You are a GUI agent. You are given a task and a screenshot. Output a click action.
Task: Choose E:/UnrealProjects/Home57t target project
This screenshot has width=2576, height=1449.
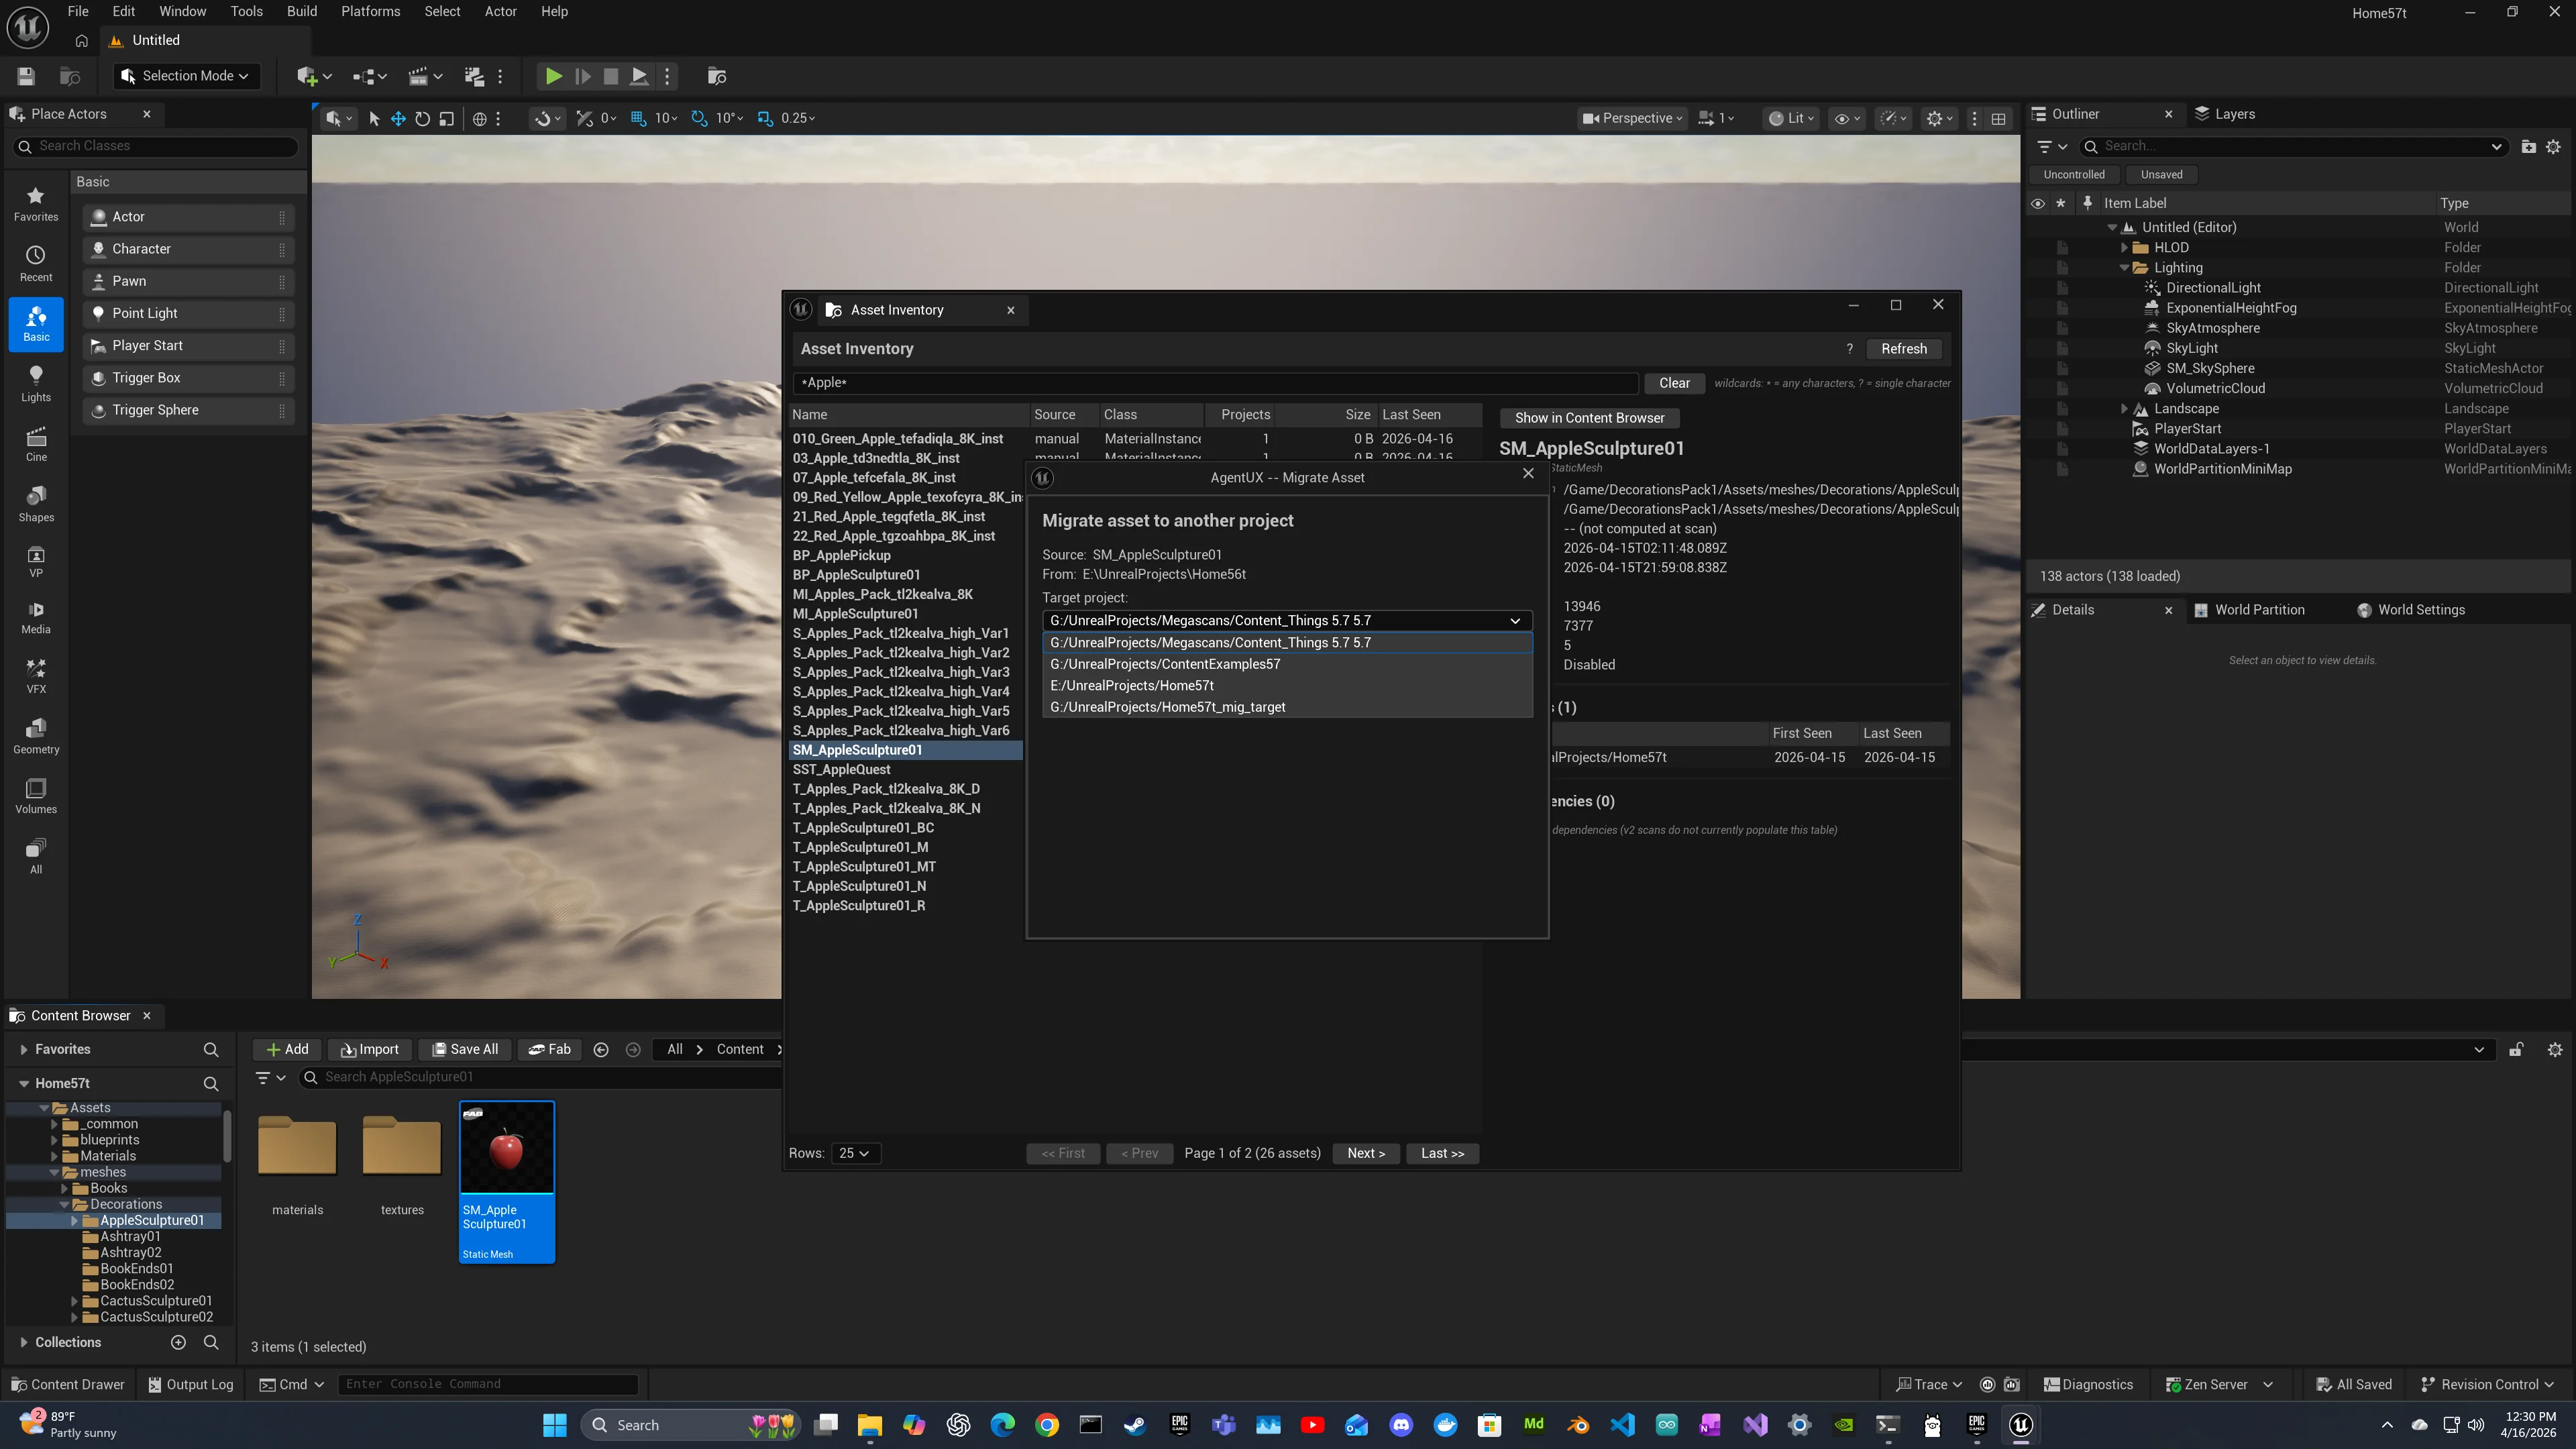click(1287, 686)
